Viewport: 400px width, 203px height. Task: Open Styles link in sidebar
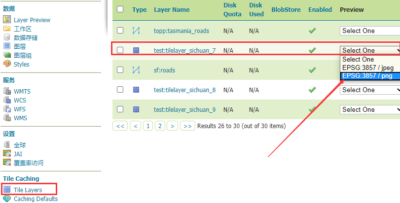tap(21, 64)
